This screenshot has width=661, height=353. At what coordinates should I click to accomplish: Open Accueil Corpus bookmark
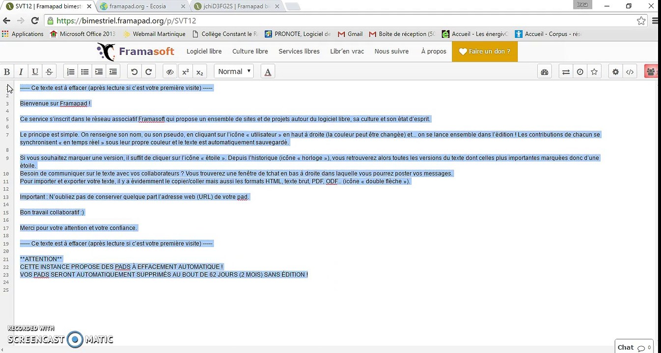(548, 34)
